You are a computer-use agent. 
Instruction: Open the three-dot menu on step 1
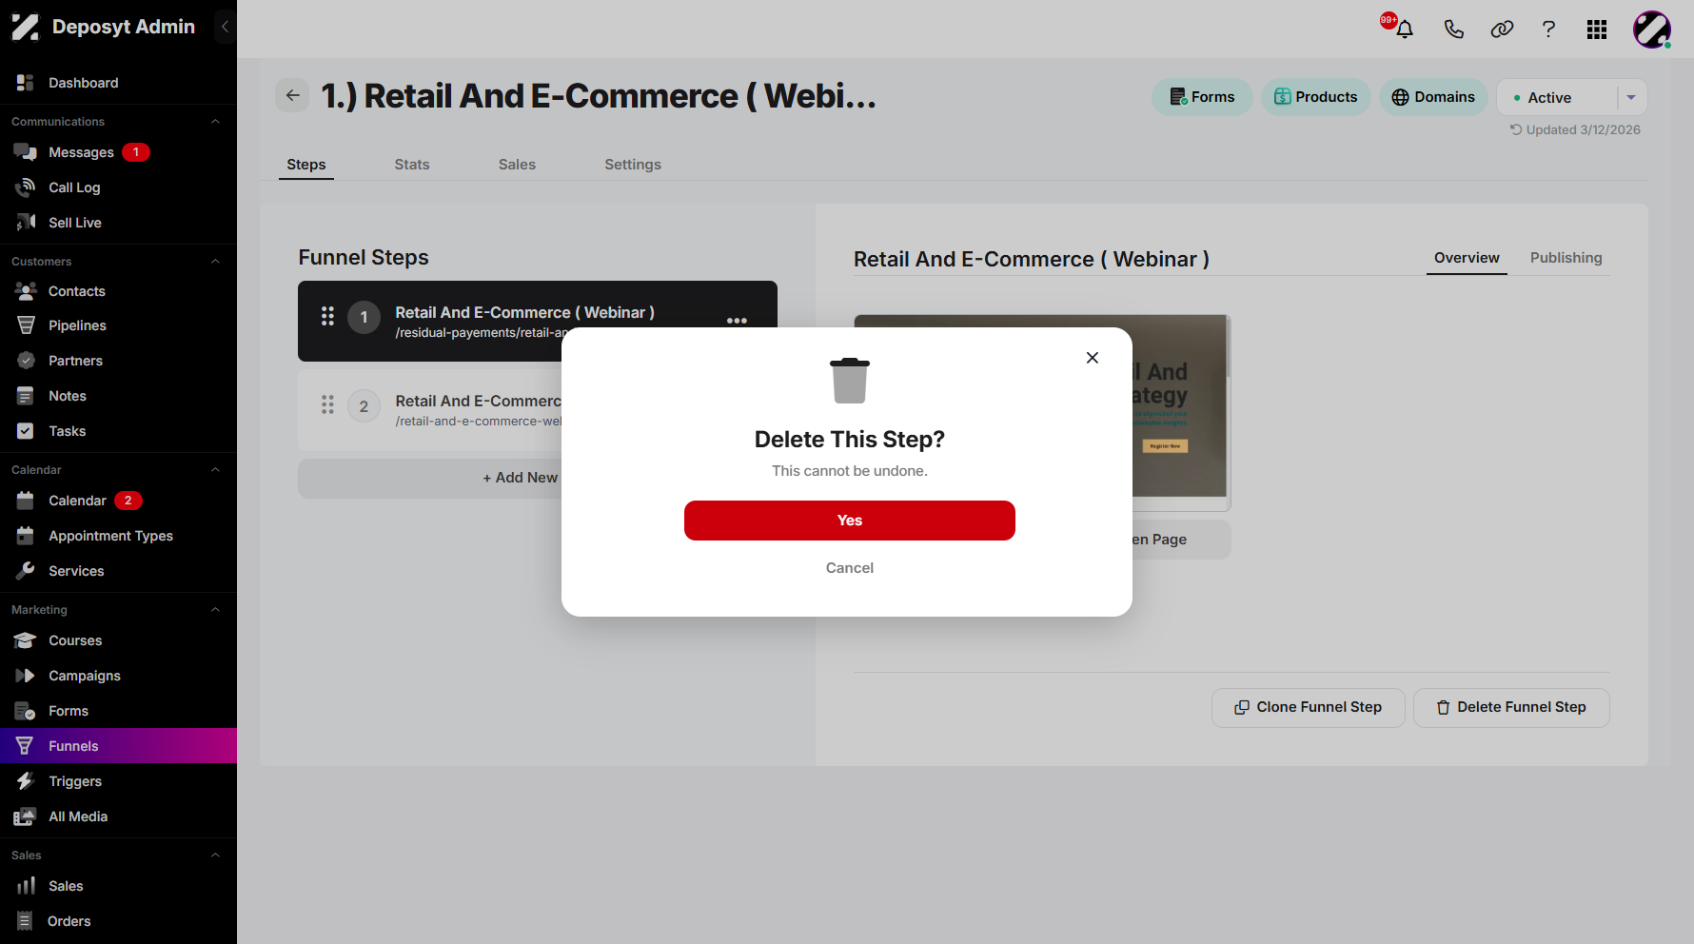tap(737, 321)
